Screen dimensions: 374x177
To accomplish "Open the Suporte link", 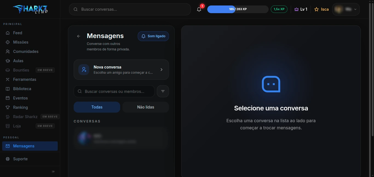I will (x=30, y=159).
